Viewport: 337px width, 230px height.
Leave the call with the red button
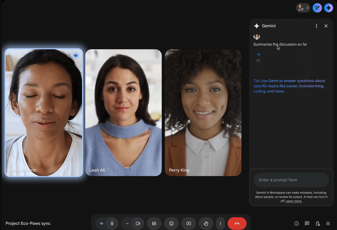(237, 223)
